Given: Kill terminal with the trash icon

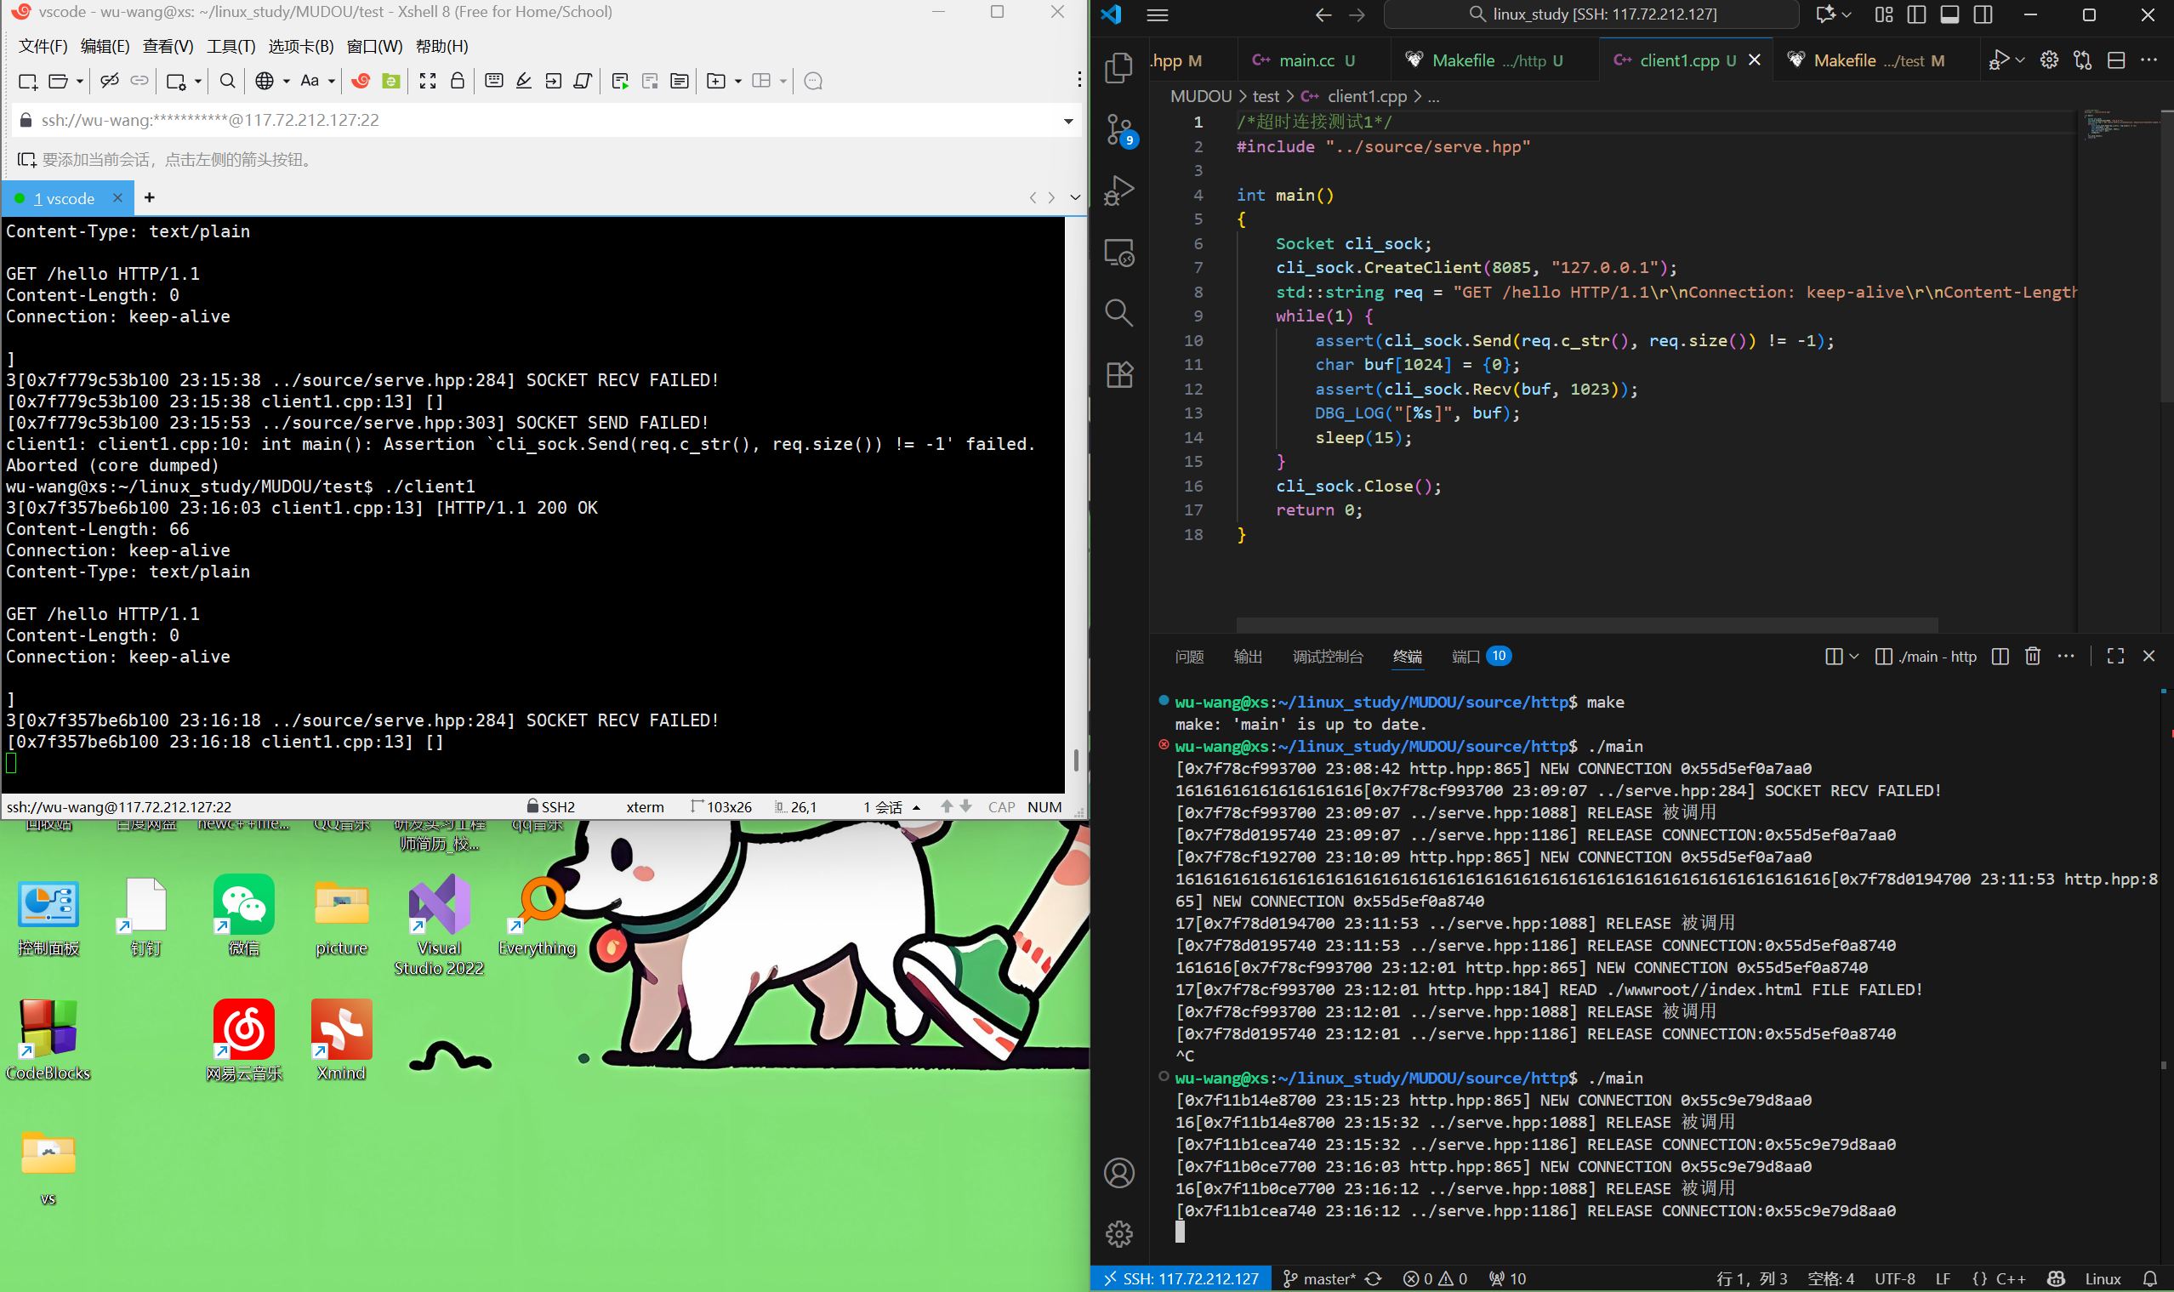Looking at the screenshot, I should [2032, 657].
